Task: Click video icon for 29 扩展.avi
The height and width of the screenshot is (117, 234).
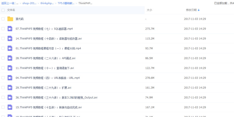Action: pyautogui.click(x=10, y=88)
